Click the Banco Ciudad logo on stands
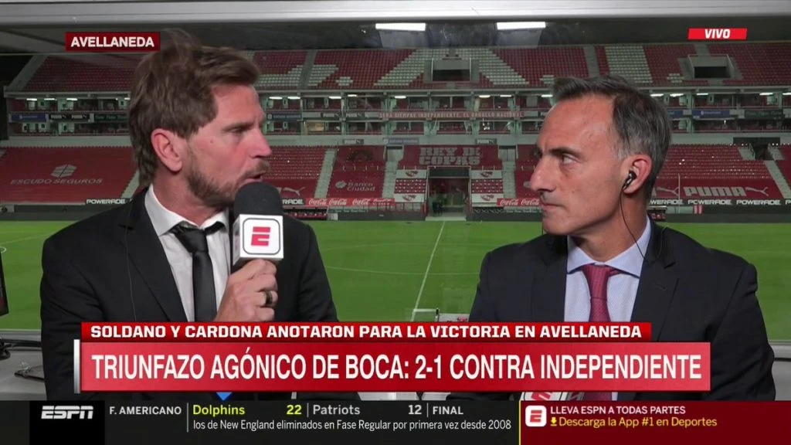Screen dimensions: 791x445 coord(355,186)
